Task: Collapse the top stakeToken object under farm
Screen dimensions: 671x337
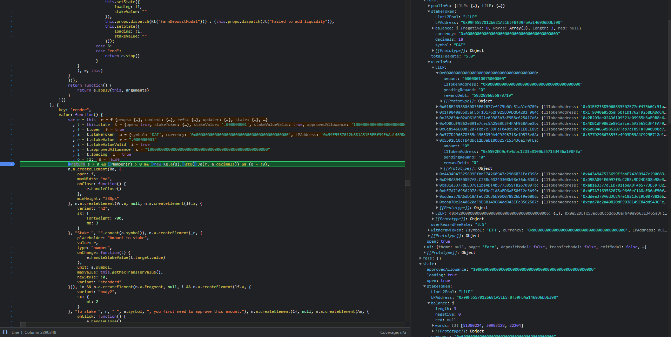Action: 429,11
